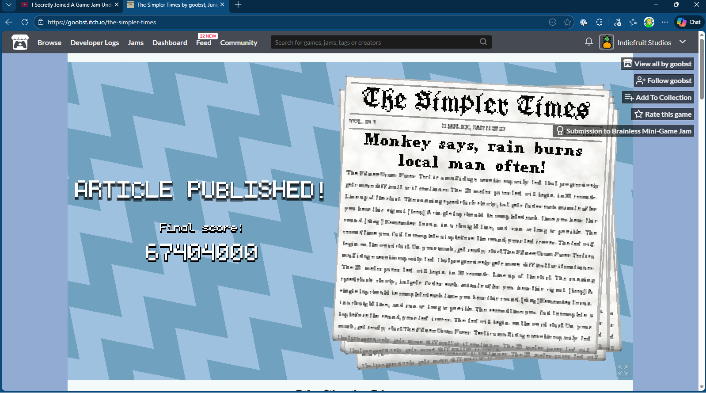This screenshot has height=393, width=706.
Task: Open the Extensions puzzle icon
Action: point(600,22)
